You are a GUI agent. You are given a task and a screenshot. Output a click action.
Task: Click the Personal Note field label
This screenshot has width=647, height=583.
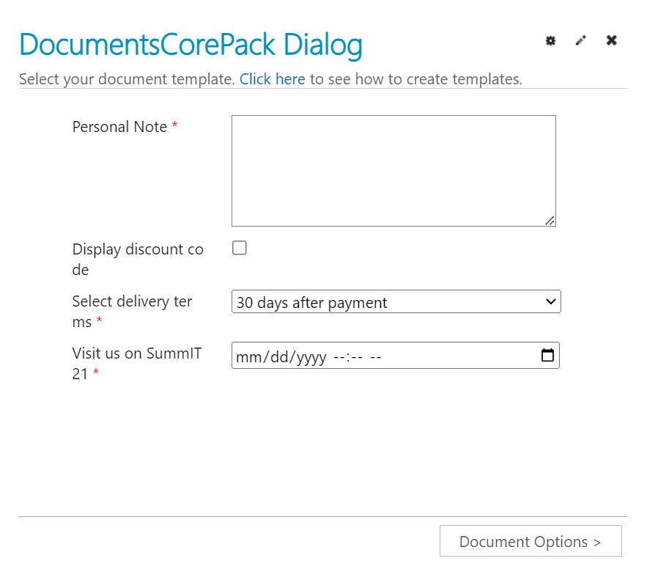[119, 127]
